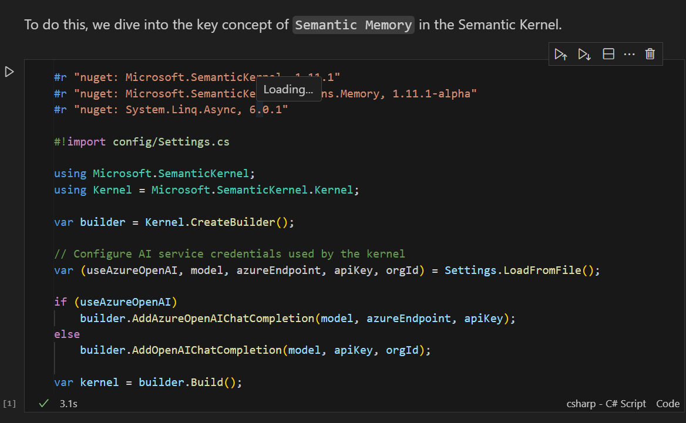Click the 'azureEndpoint' variable in the tuple declaration
Viewport: 686px width, 423px height.
point(278,270)
